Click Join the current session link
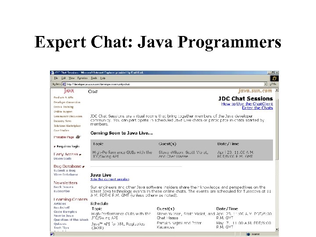 110,179
